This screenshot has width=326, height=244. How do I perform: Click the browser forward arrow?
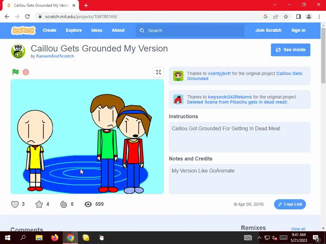[x=17, y=17]
